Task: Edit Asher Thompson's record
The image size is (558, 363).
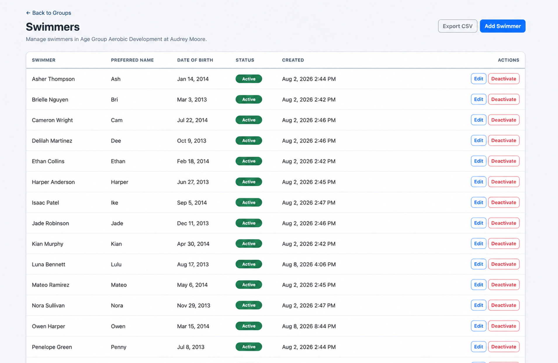Action: [479, 79]
